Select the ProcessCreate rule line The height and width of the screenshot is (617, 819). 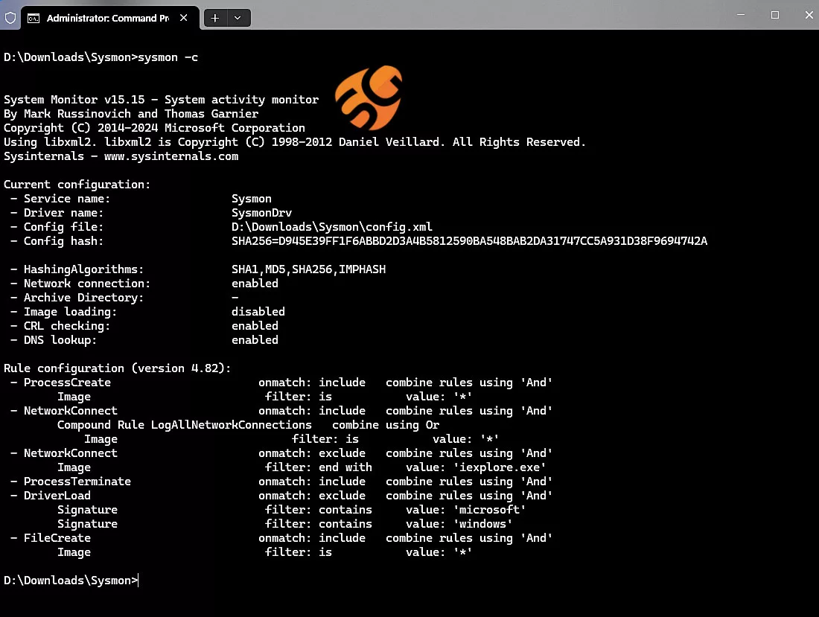pos(67,382)
